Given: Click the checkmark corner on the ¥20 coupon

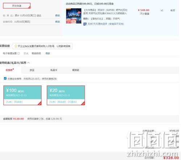Looking at the screenshot, I should 83,104.
